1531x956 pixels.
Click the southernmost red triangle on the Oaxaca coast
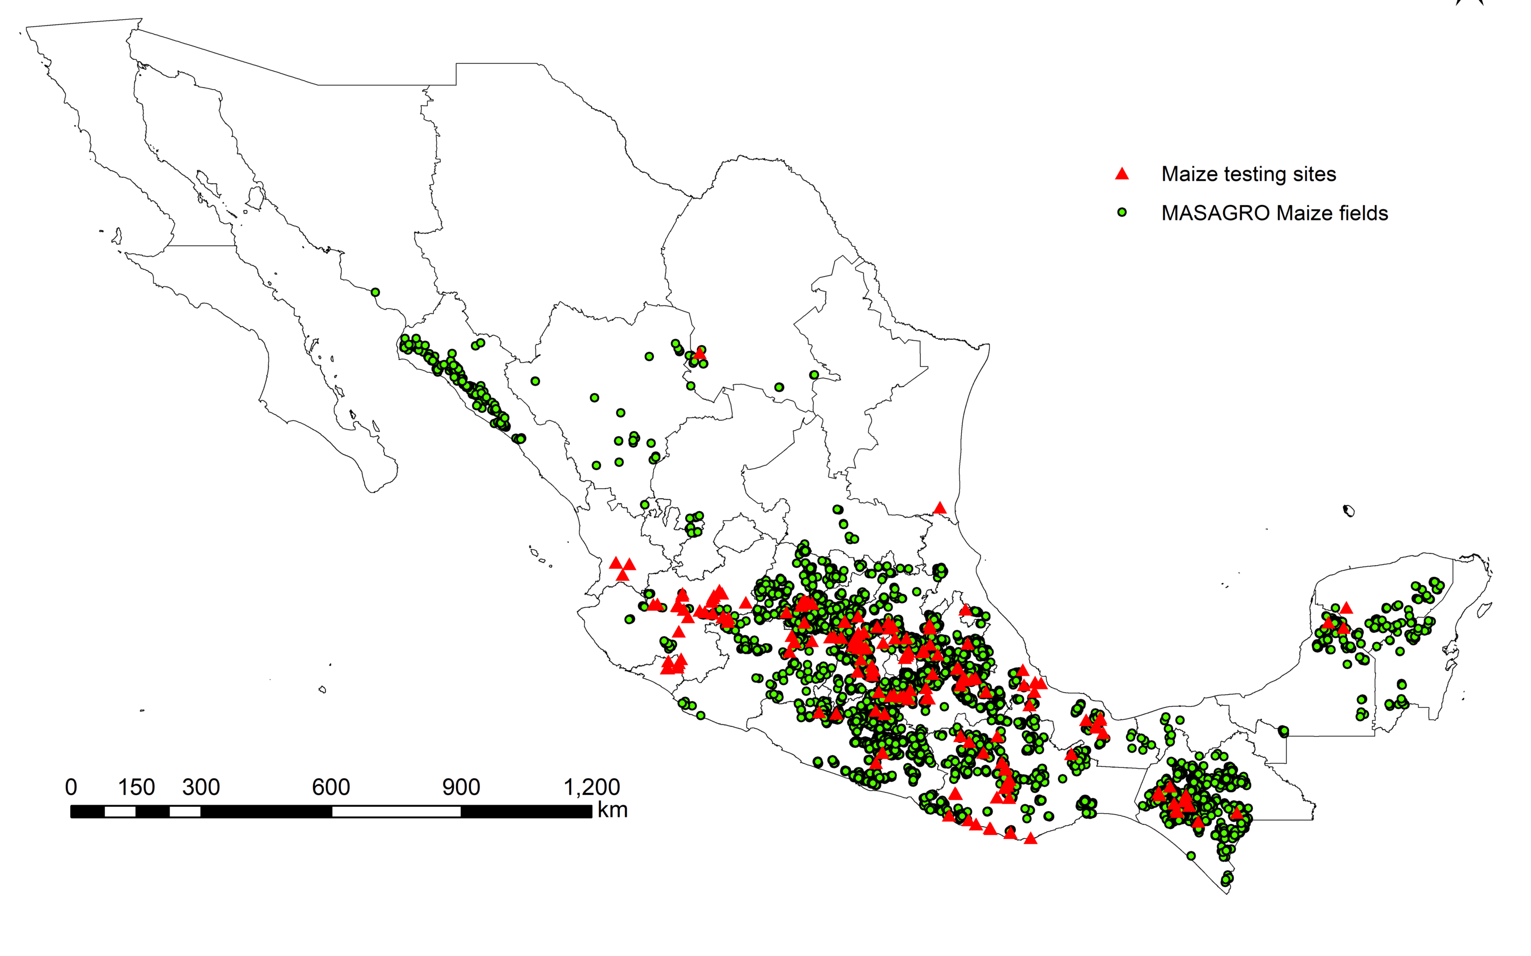(x=1031, y=839)
